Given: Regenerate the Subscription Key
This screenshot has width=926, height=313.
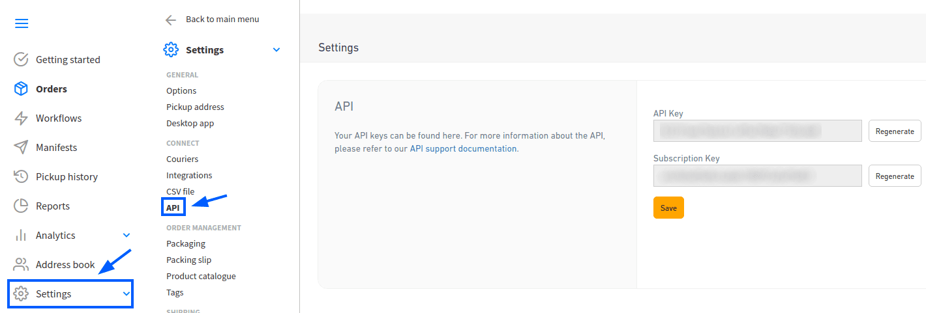Looking at the screenshot, I should [x=895, y=176].
